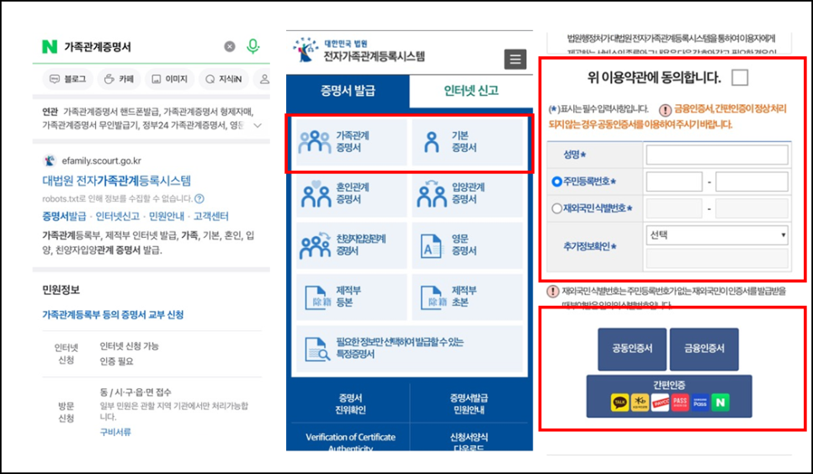Click the 공동인증서 button
Screen dimensions: 813x474
pyautogui.click(x=632, y=349)
